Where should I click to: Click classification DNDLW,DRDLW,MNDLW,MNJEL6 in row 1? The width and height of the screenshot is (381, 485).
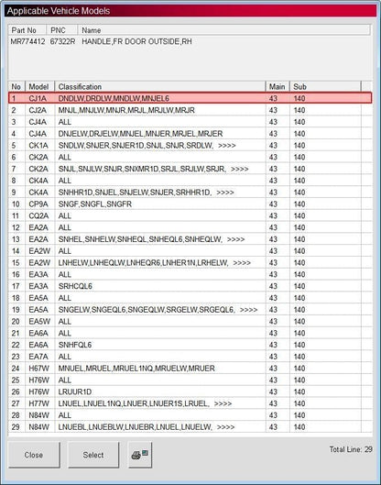pyautogui.click(x=114, y=98)
